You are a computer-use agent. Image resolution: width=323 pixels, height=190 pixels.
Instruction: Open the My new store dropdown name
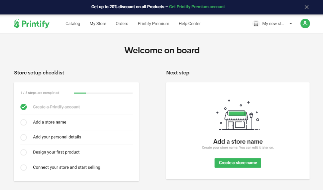273,24
